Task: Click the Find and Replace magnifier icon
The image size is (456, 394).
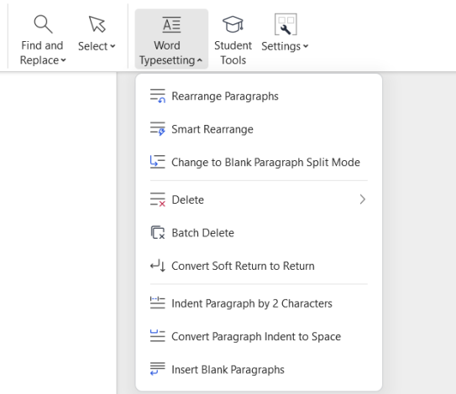Action: 43,24
